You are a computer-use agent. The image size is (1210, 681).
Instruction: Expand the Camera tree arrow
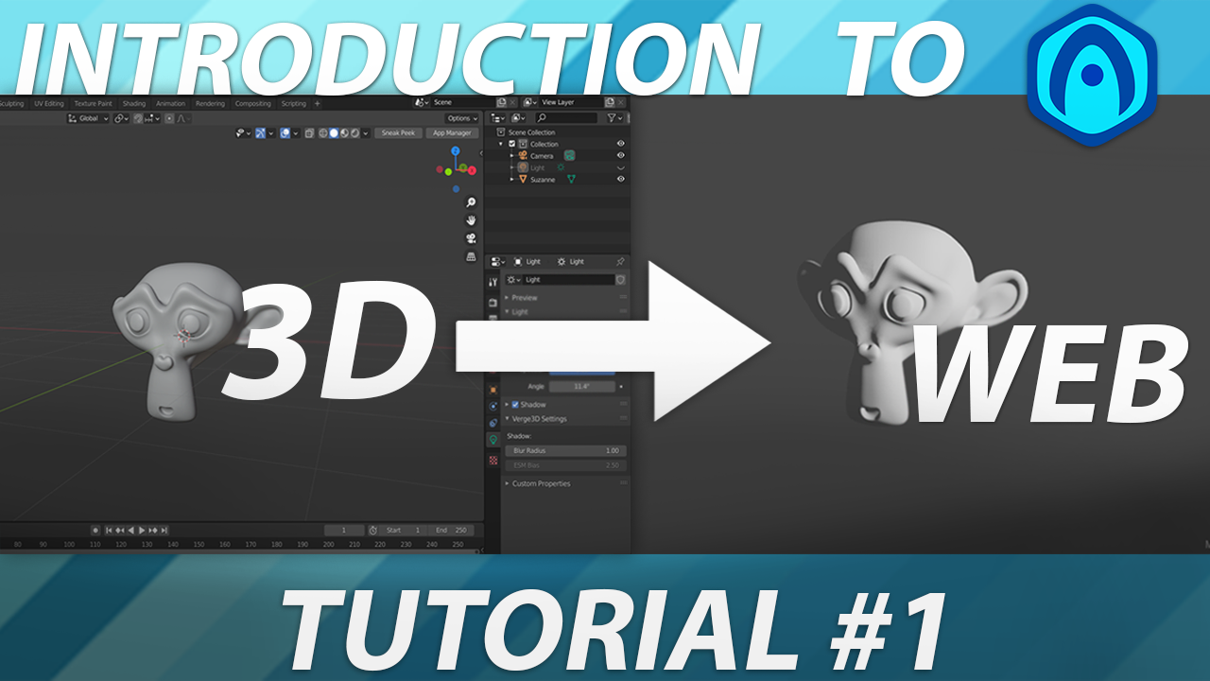511,156
